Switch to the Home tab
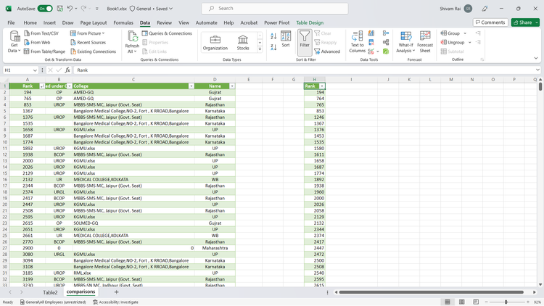The height and width of the screenshot is (306, 544). tap(30, 22)
